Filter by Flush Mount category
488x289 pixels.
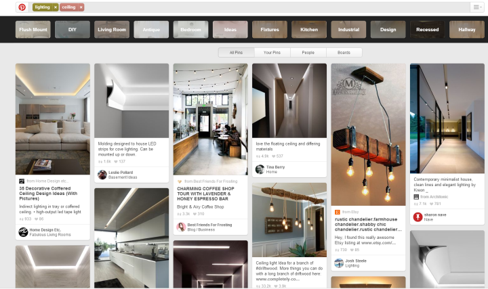click(33, 30)
